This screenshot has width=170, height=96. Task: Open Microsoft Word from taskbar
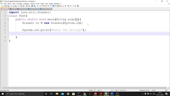(112, 94)
